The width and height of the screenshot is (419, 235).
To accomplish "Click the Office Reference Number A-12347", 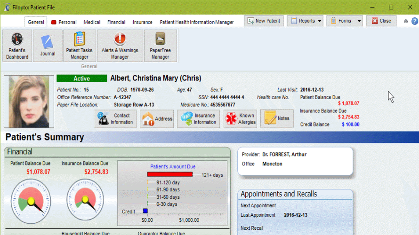I will click(122, 97).
